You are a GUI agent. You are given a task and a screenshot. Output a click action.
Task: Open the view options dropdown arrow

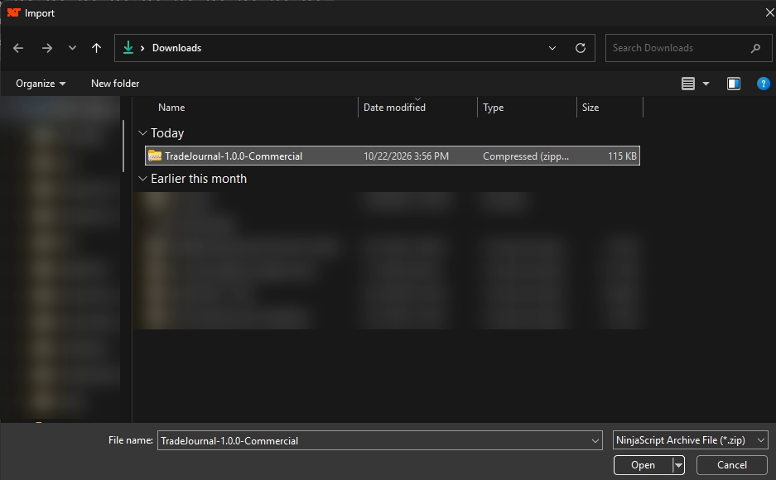pos(706,84)
